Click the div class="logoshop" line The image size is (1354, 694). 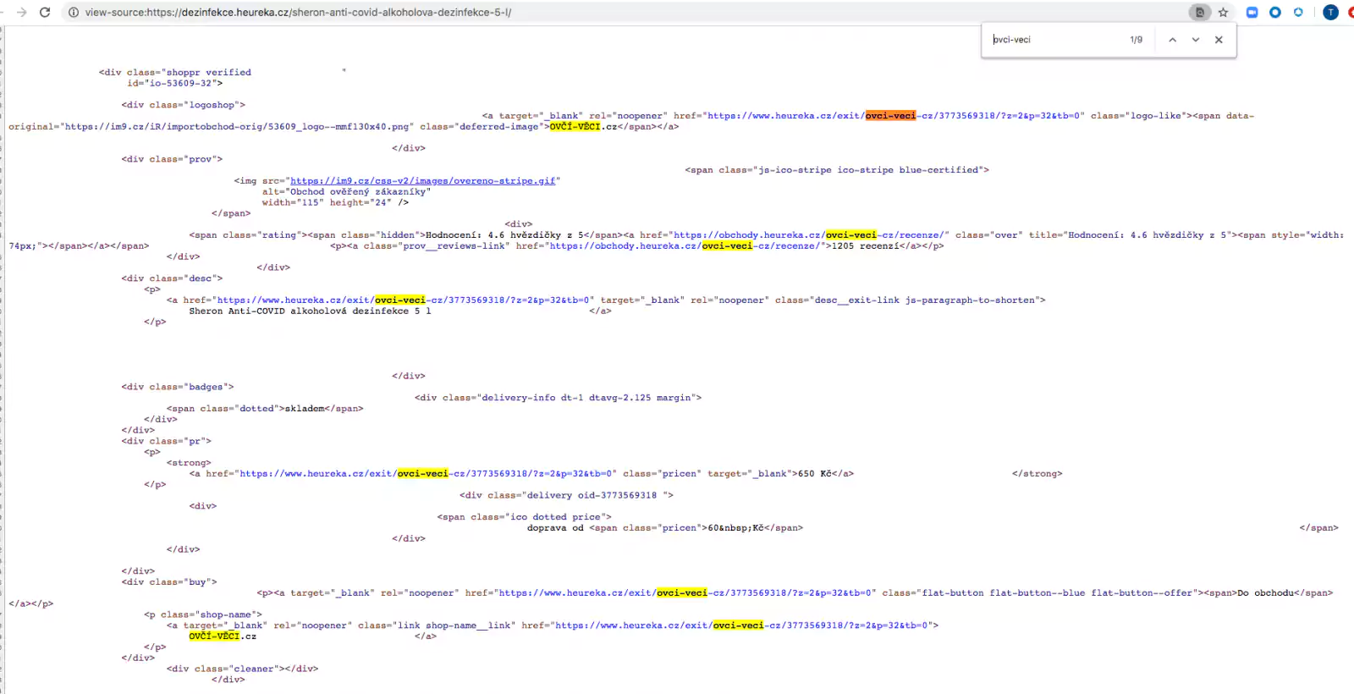(x=184, y=105)
